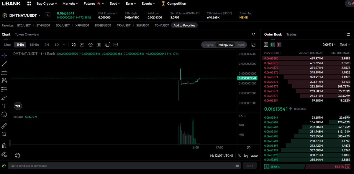Change order book precision 0.0{9}1
Image resolution: width=354 pixels, height=174 pixels.
pos(330,45)
